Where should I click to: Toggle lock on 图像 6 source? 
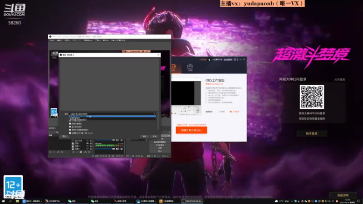click(x=91, y=146)
